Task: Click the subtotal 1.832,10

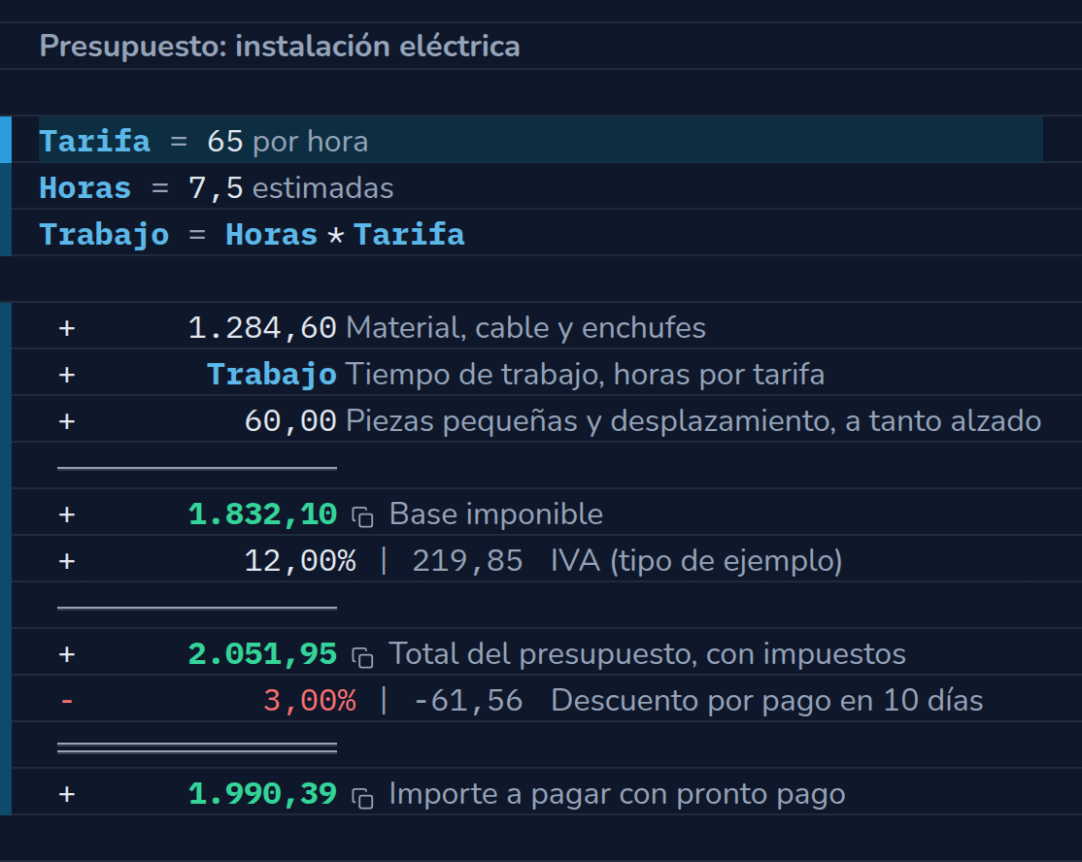Action: [262, 515]
